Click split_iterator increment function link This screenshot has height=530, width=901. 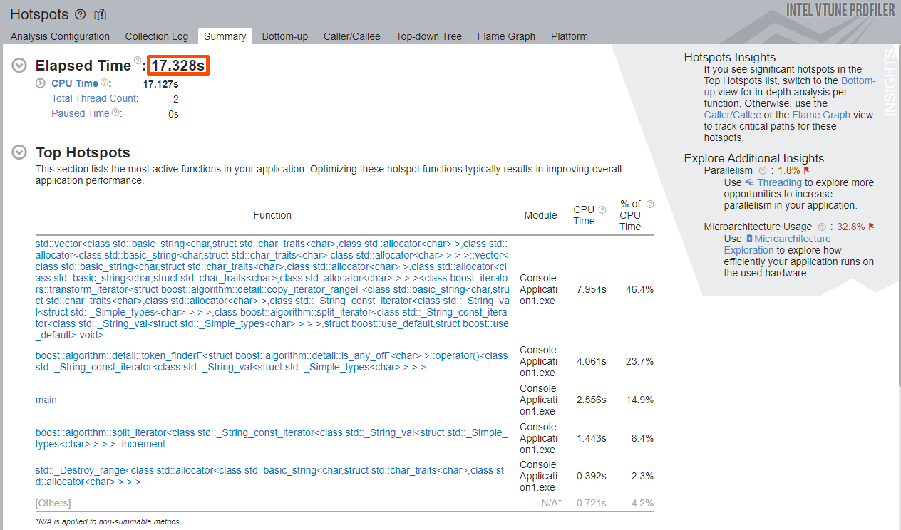[272, 438]
